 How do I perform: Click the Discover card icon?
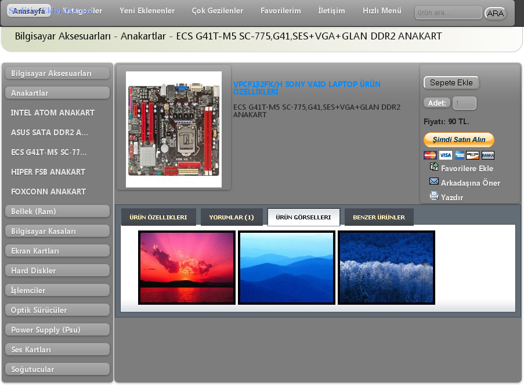[x=472, y=155]
